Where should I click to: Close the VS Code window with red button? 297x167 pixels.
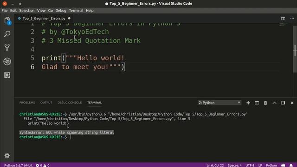coord(5,3)
